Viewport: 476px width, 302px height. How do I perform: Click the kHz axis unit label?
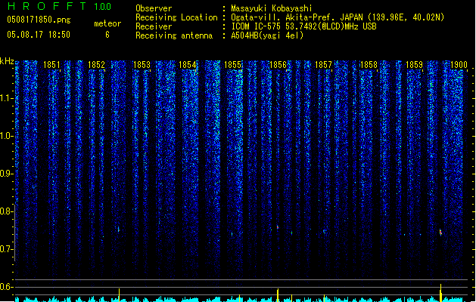pyautogui.click(x=7, y=61)
